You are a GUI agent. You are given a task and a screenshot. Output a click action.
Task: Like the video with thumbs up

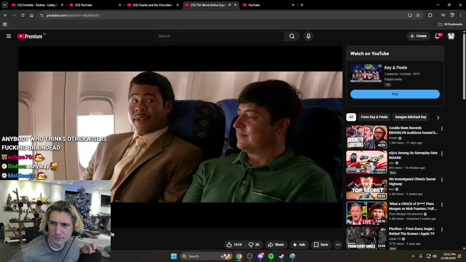(x=234, y=245)
